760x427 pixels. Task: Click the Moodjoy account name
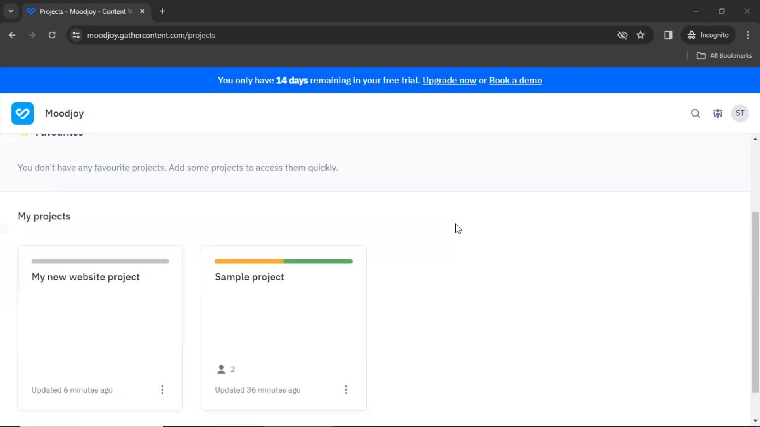tap(65, 113)
